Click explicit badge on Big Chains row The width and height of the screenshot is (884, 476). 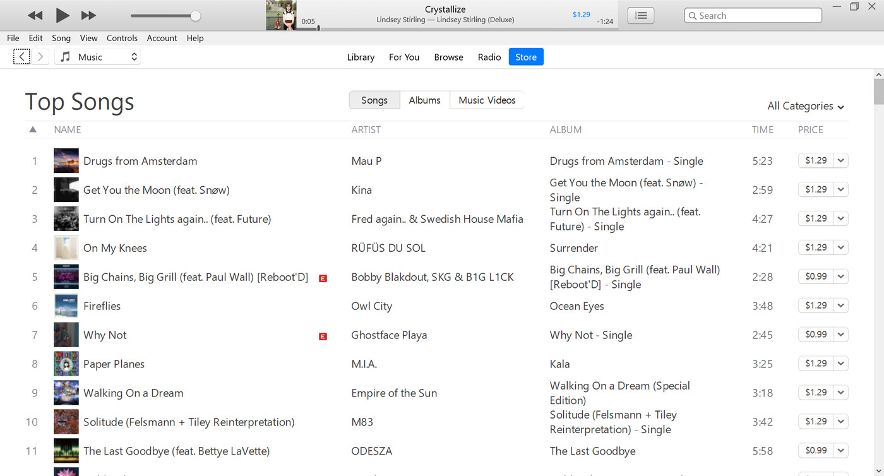click(323, 278)
